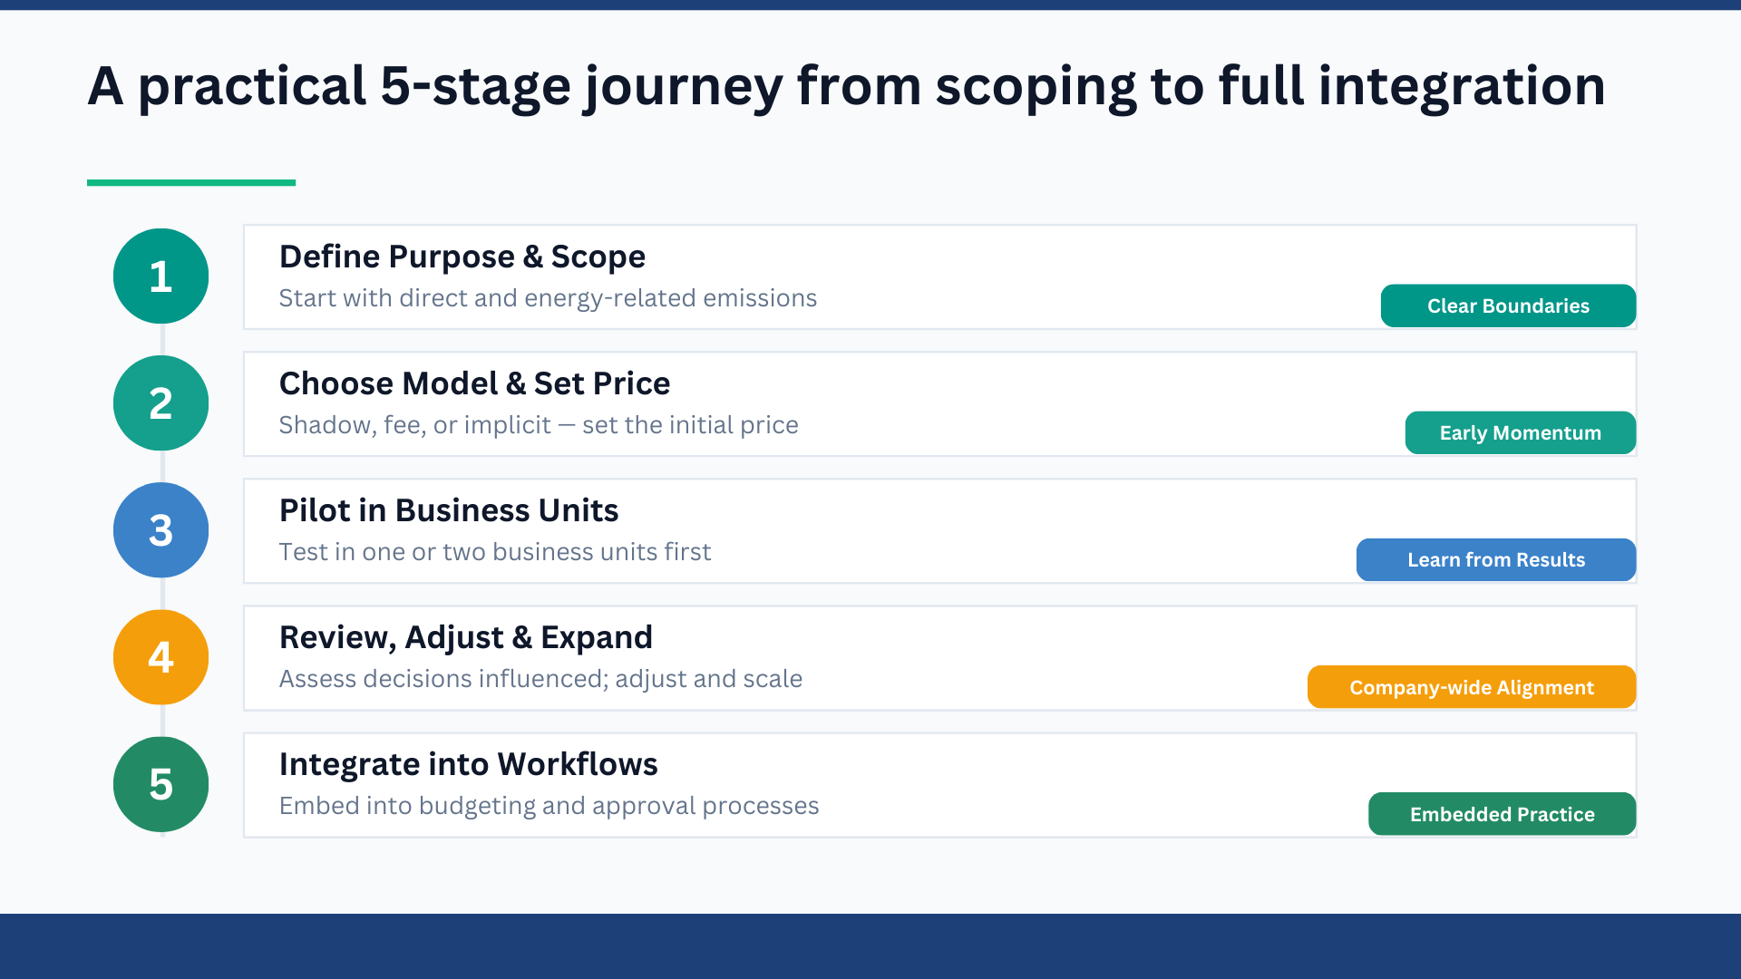This screenshot has height=979, width=1741.
Task: Click the number 1 stage circle
Action: click(160, 276)
